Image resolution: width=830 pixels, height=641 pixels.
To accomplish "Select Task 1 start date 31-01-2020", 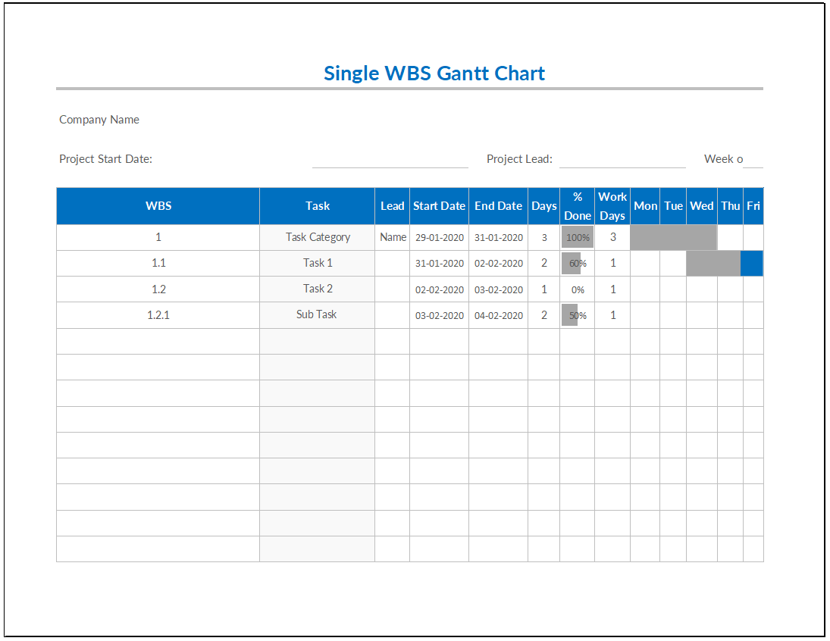I will point(440,264).
